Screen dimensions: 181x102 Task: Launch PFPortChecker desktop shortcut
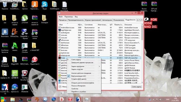(15, 33)
